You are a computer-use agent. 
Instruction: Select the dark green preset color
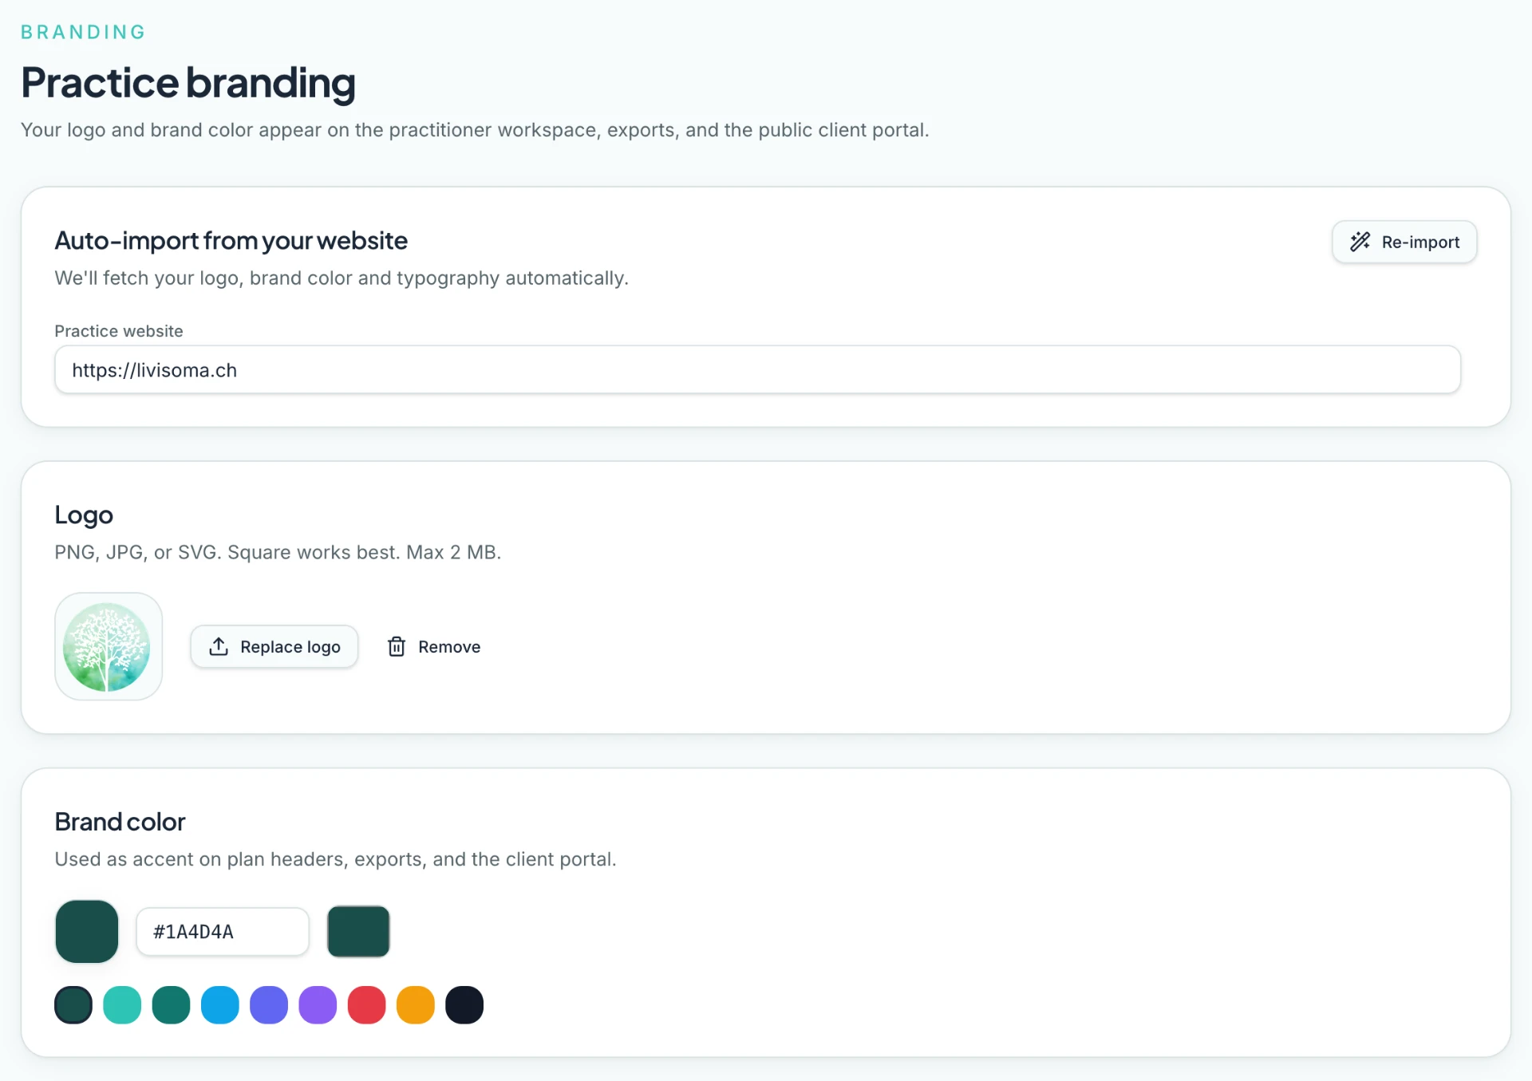point(73,1004)
